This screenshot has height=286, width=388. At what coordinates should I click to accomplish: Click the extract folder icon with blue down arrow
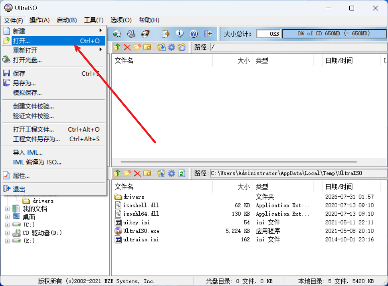pos(161,47)
